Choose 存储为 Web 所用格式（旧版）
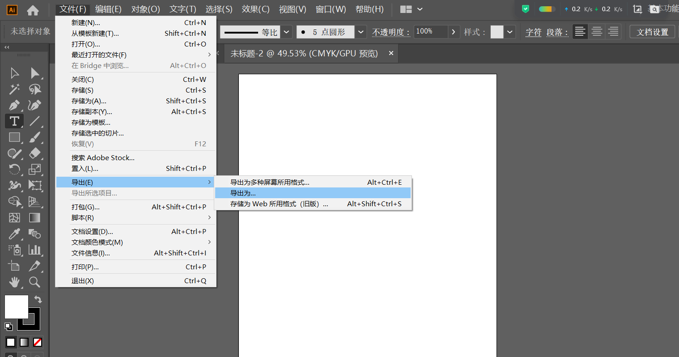Screen dimensions: 679x357 point(313,204)
